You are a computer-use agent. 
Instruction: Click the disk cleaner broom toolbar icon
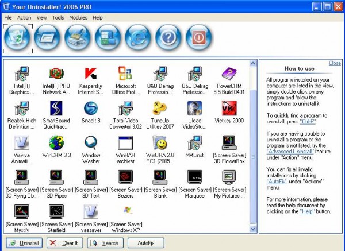coord(78,38)
